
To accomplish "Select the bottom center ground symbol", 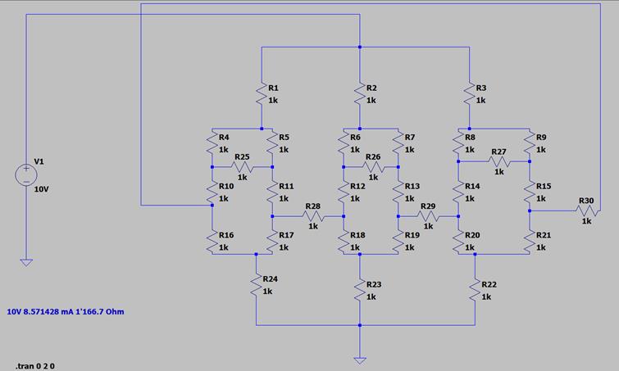I will 359,359.
